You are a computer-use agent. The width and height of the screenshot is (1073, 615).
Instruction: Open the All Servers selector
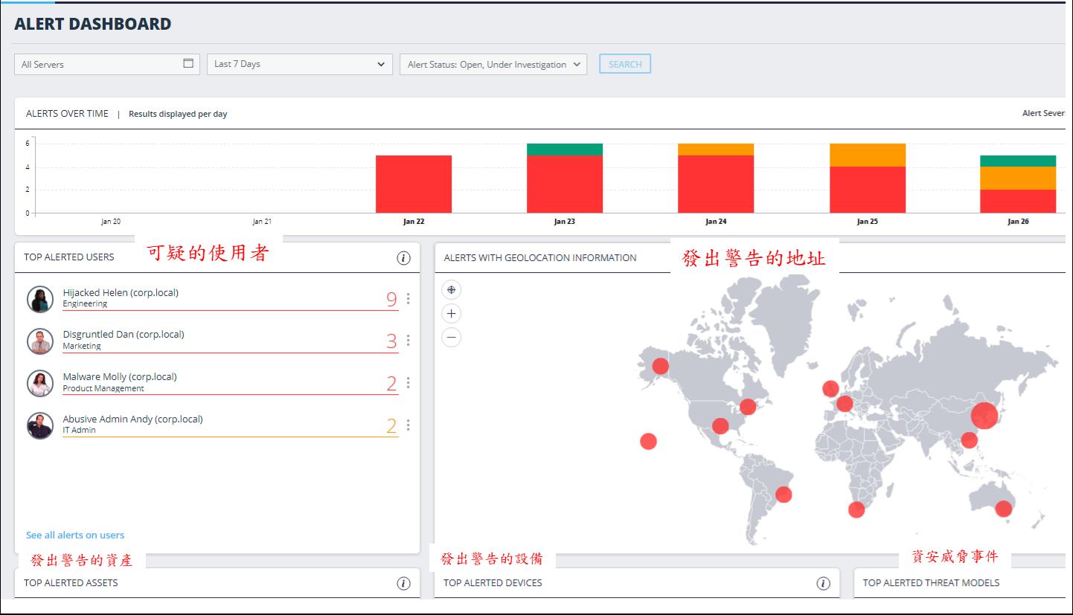(x=97, y=65)
